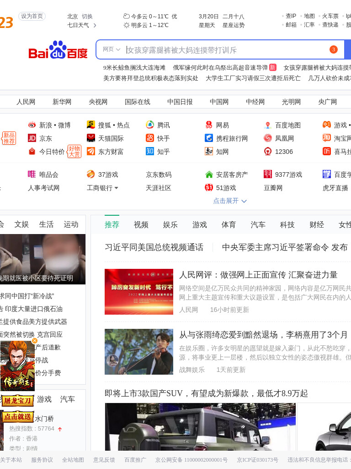Click the masked man news video thumbnail
Screen dimensions: 351x469
click(x=43, y=259)
